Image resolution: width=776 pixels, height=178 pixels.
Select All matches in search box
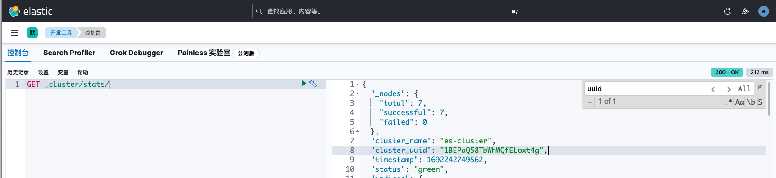pos(744,89)
